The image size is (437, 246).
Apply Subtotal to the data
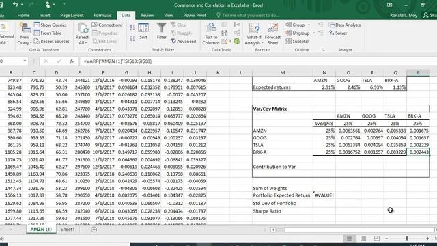click(297, 41)
